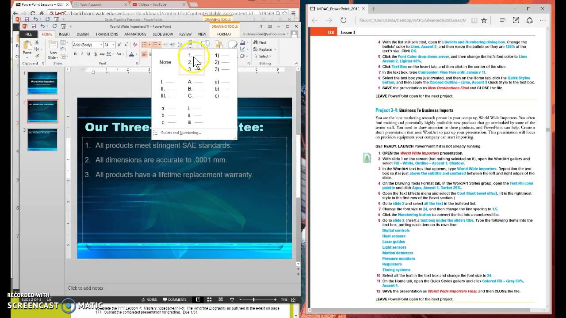Open the Drawing Tools FORMAT tab

point(224,34)
